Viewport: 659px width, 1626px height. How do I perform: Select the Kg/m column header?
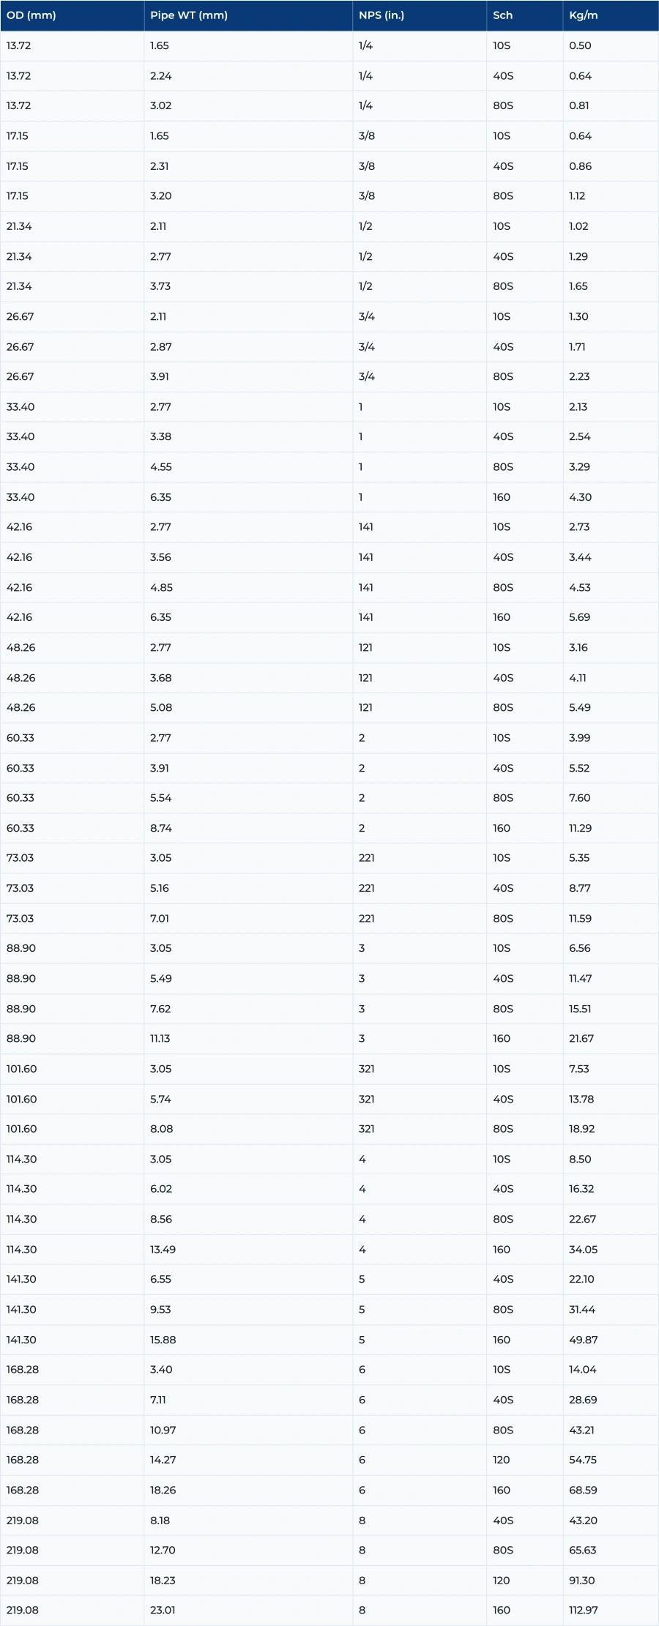point(584,15)
